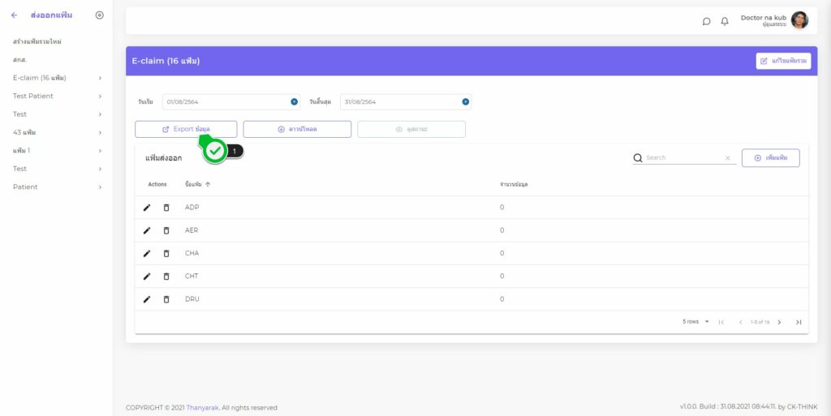The image size is (831, 416).
Task: Click the circular target icon in sidebar header
Action: click(x=99, y=15)
